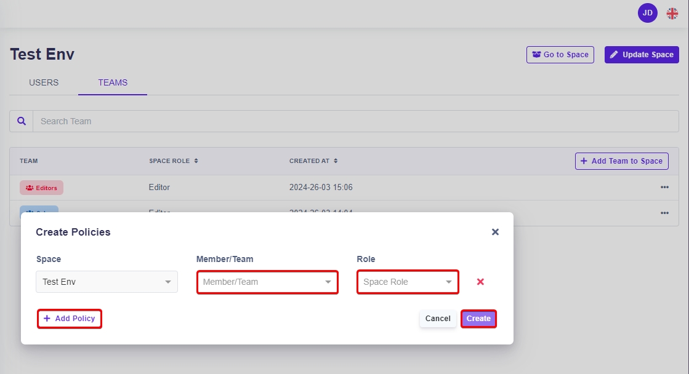689x374 pixels.
Task: Close the Create Policies dialog
Action: click(x=495, y=232)
